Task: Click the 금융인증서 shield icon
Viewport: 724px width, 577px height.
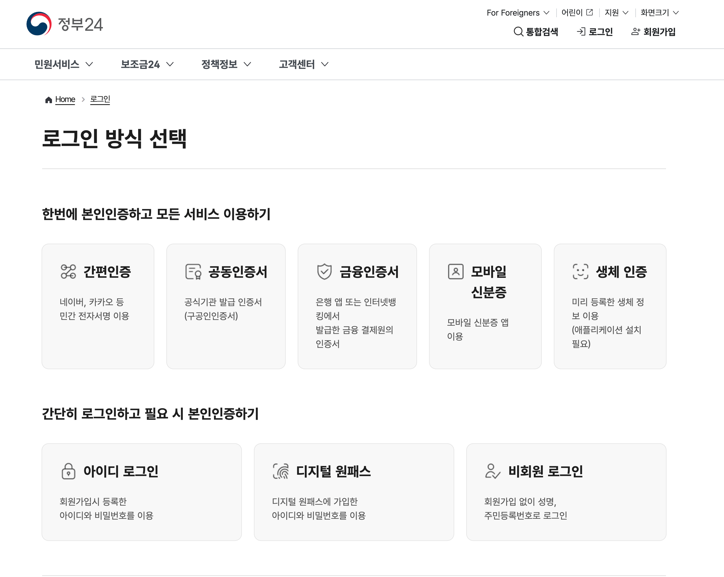Action: (324, 272)
